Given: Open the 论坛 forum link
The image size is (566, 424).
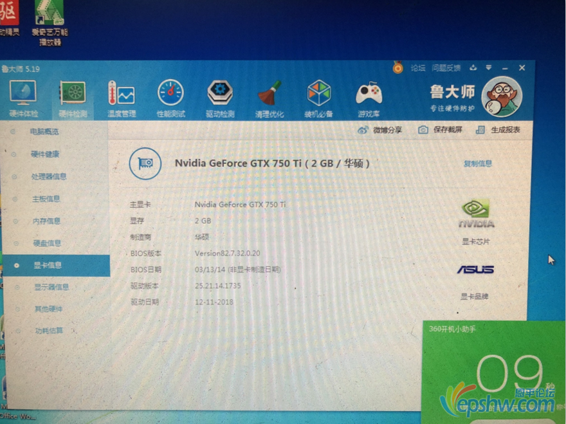Looking at the screenshot, I should click(418, 68).
